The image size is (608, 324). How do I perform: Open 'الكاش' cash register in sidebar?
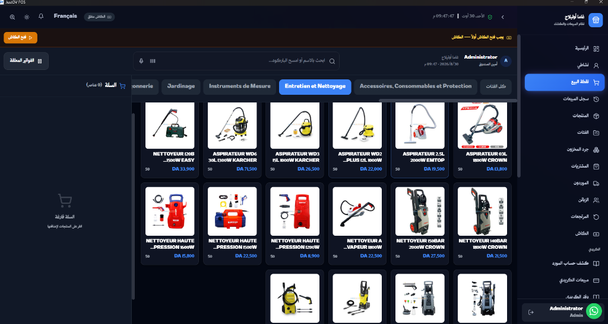click(x=565, y=233)
